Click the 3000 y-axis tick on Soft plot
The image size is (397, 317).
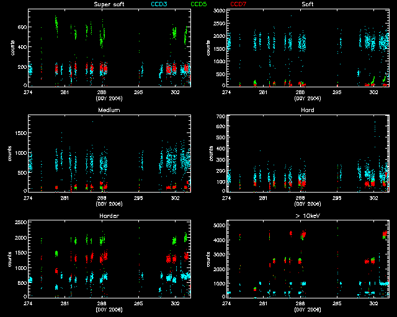point(218,12)
